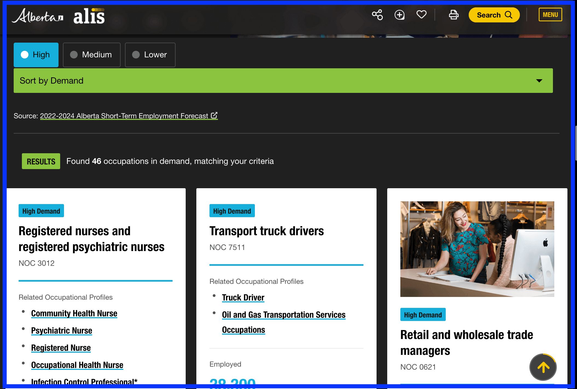Click the alis logo
Image resolution: width=577 pixels, height=389 pixels.
(x=89, y=16)
